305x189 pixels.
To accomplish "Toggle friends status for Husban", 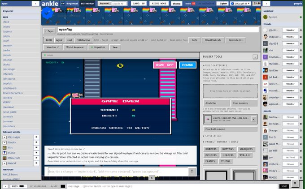I will (290, 64).
